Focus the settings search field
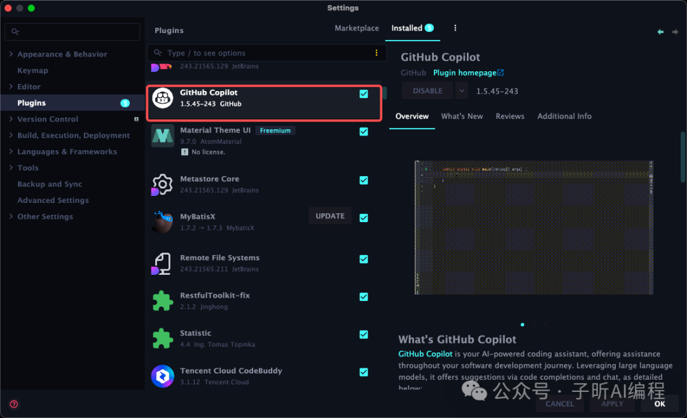 [73, 32]
